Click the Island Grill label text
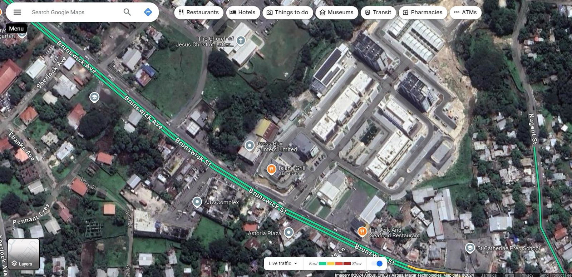This screenshot has width=572, height=277. point(292,168)
